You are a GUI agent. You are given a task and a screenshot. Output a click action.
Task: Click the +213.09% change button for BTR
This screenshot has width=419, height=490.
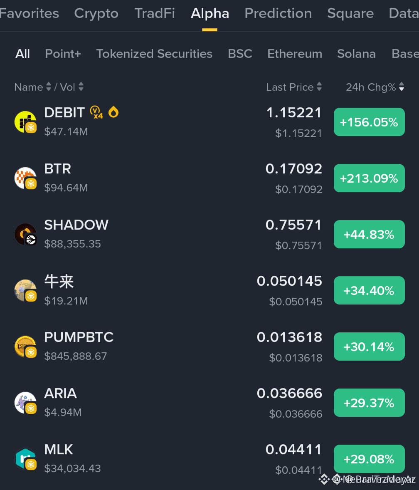pyautogui.click(x=369, y=178)
